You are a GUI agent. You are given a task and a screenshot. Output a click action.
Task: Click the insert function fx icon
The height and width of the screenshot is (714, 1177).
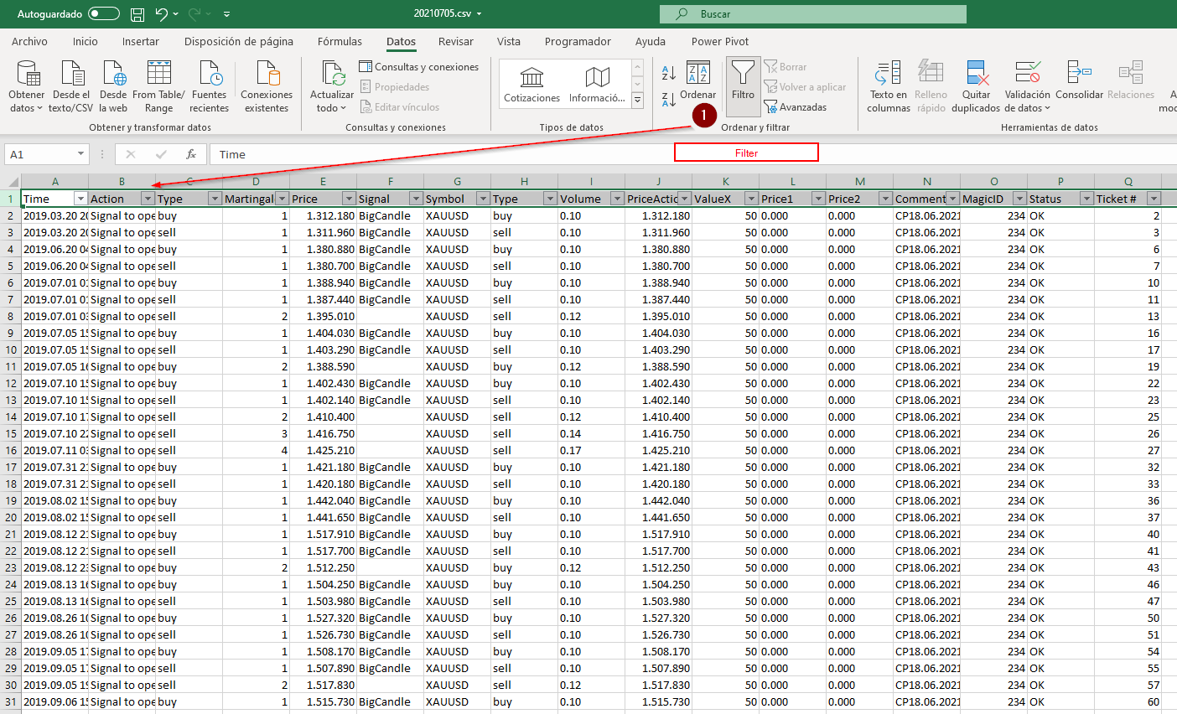point(191,154)
